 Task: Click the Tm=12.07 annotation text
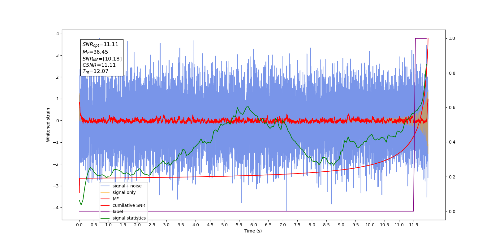[95, 71]
